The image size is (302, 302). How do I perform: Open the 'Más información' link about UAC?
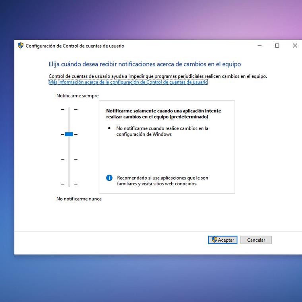tap(128, 82)
